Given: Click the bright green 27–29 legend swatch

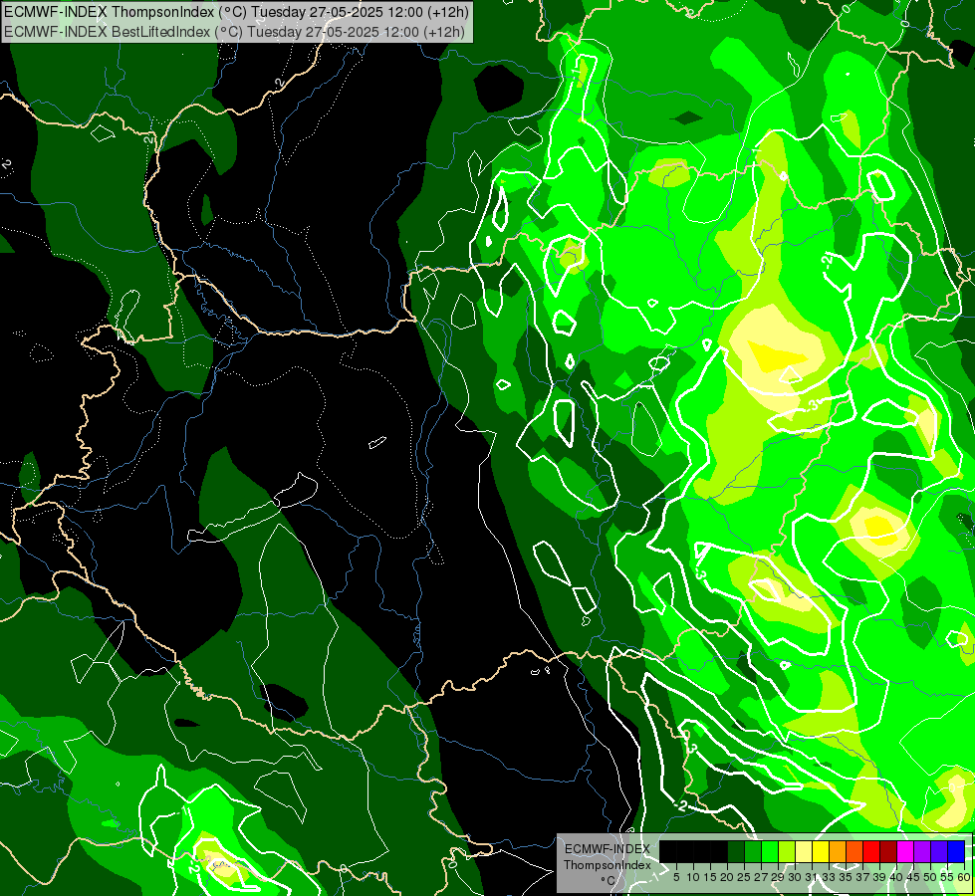Looking at the screenshot, I should coord(770,851).
